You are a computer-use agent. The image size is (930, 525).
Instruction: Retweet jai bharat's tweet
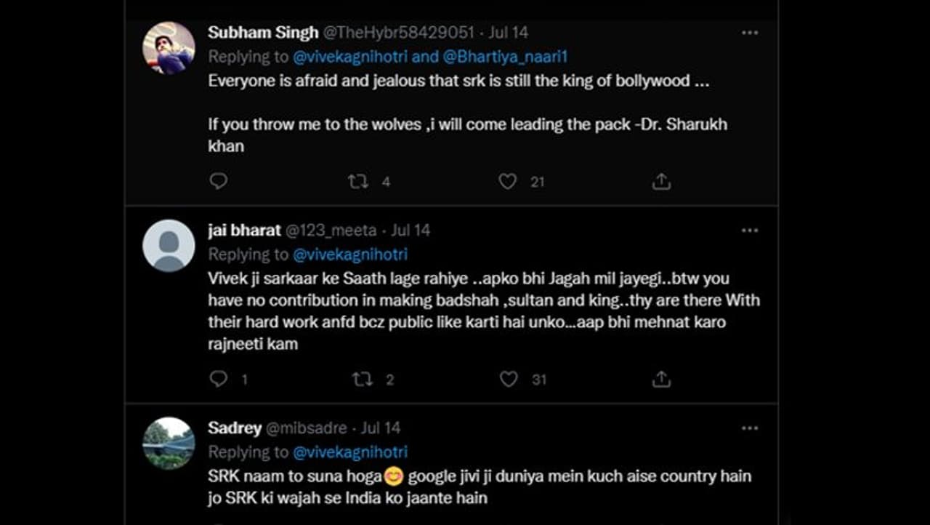click(x=362, y=379)
